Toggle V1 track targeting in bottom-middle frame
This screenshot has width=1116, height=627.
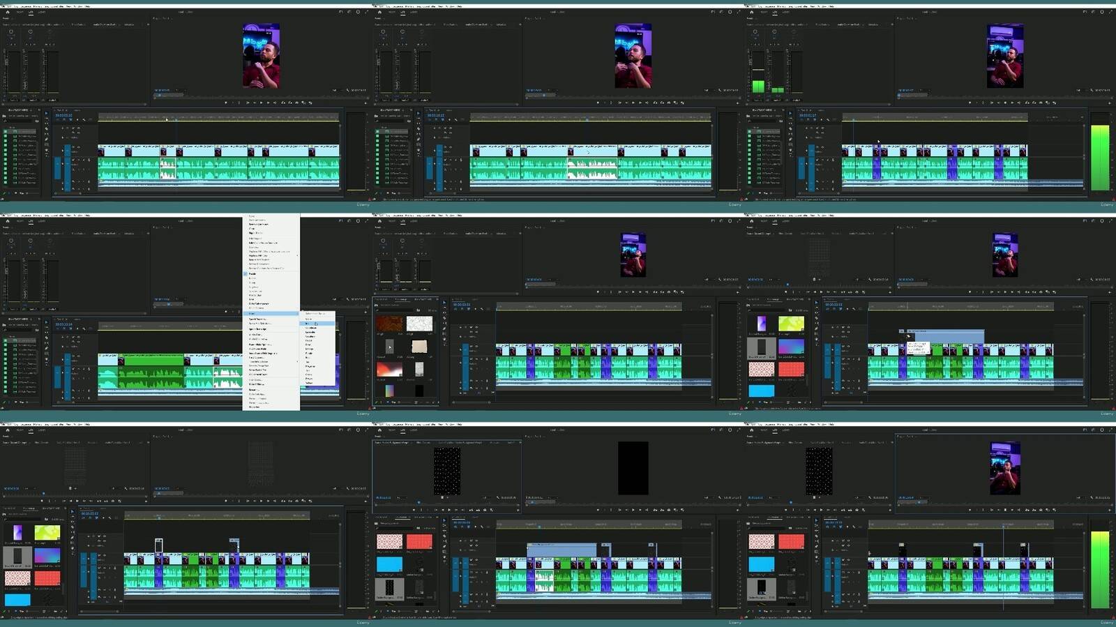point(465,563)
